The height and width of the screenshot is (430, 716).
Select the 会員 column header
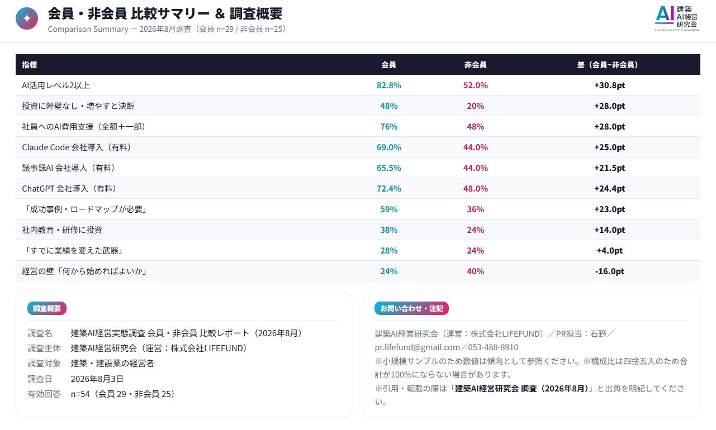click(x=388, y=65)
